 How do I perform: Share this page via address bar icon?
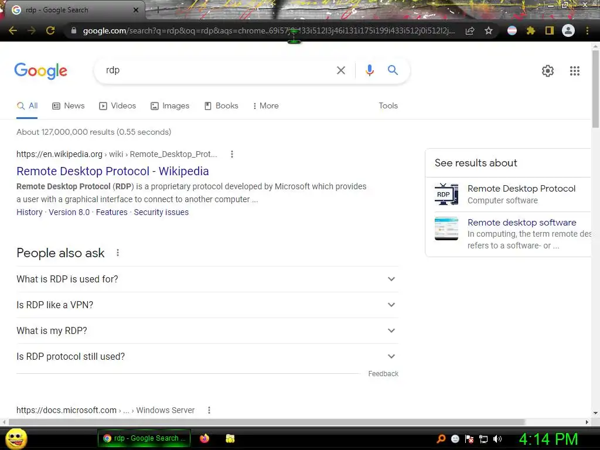point(470,30)
